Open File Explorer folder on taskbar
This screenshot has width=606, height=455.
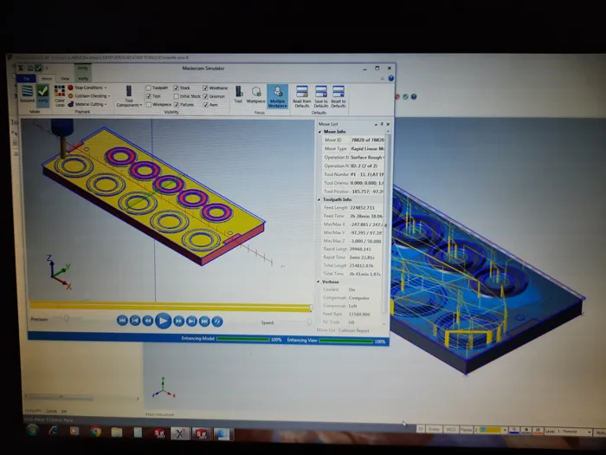(x=117, y=432)
